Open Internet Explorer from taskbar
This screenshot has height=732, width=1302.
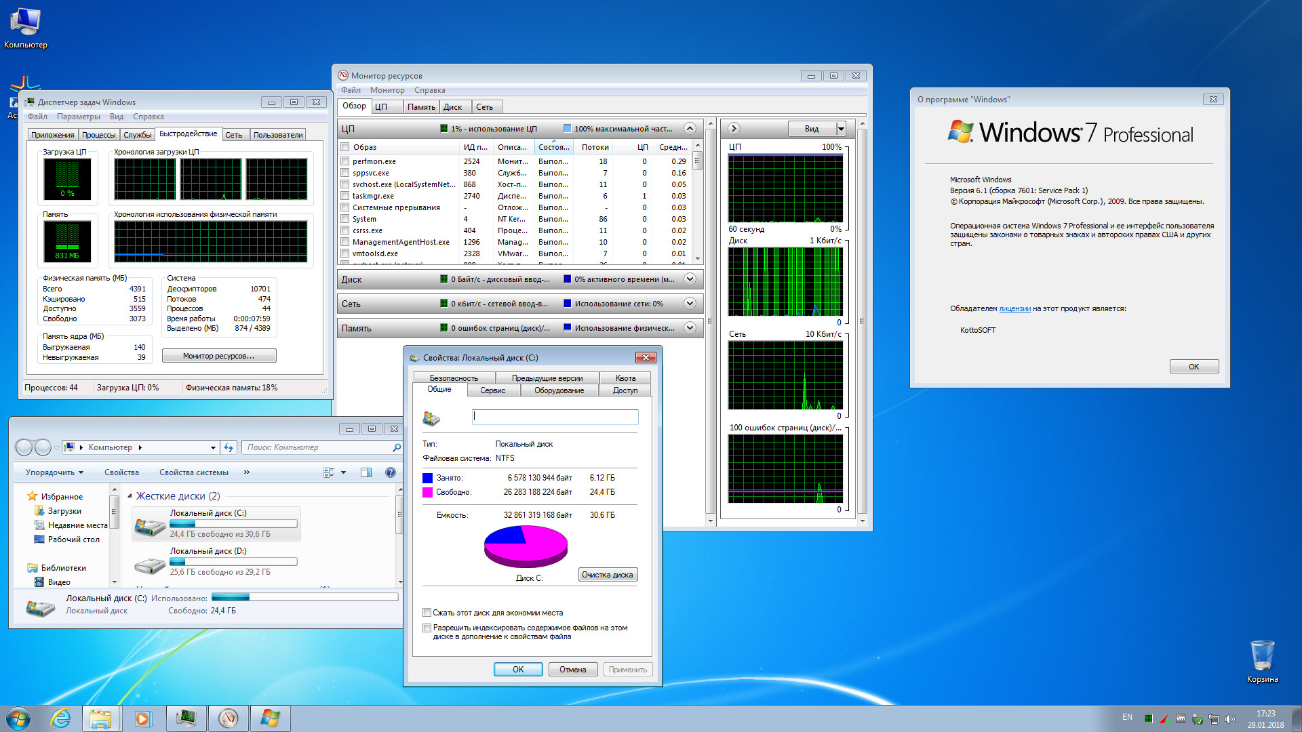60,718
